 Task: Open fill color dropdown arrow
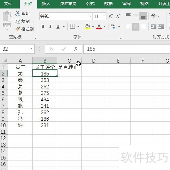[93, 27]
